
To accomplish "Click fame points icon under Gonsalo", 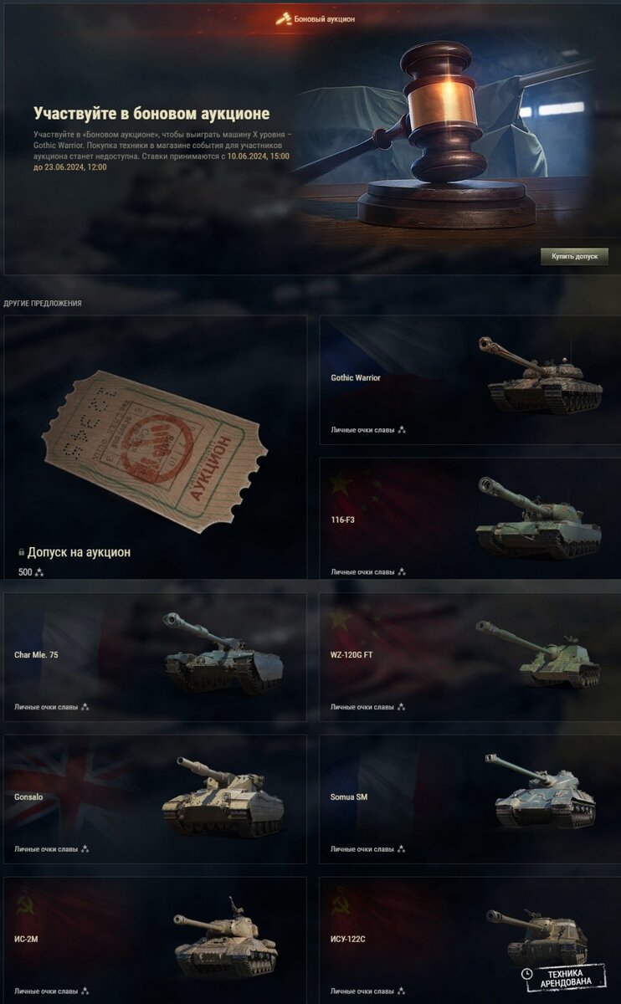I will (85, 849).
